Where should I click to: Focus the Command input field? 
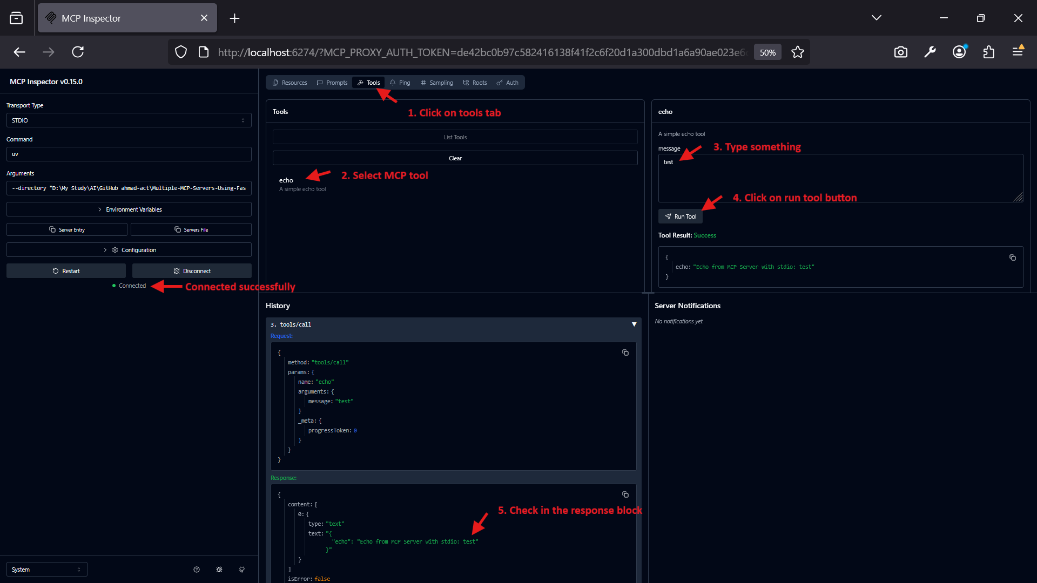pyautogui.click(x=129, y=154)
